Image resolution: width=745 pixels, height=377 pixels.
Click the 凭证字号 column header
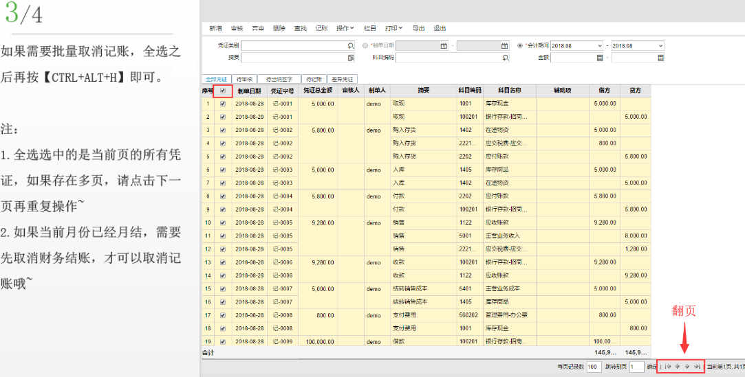pyautogui.click(x=283, y=91)
